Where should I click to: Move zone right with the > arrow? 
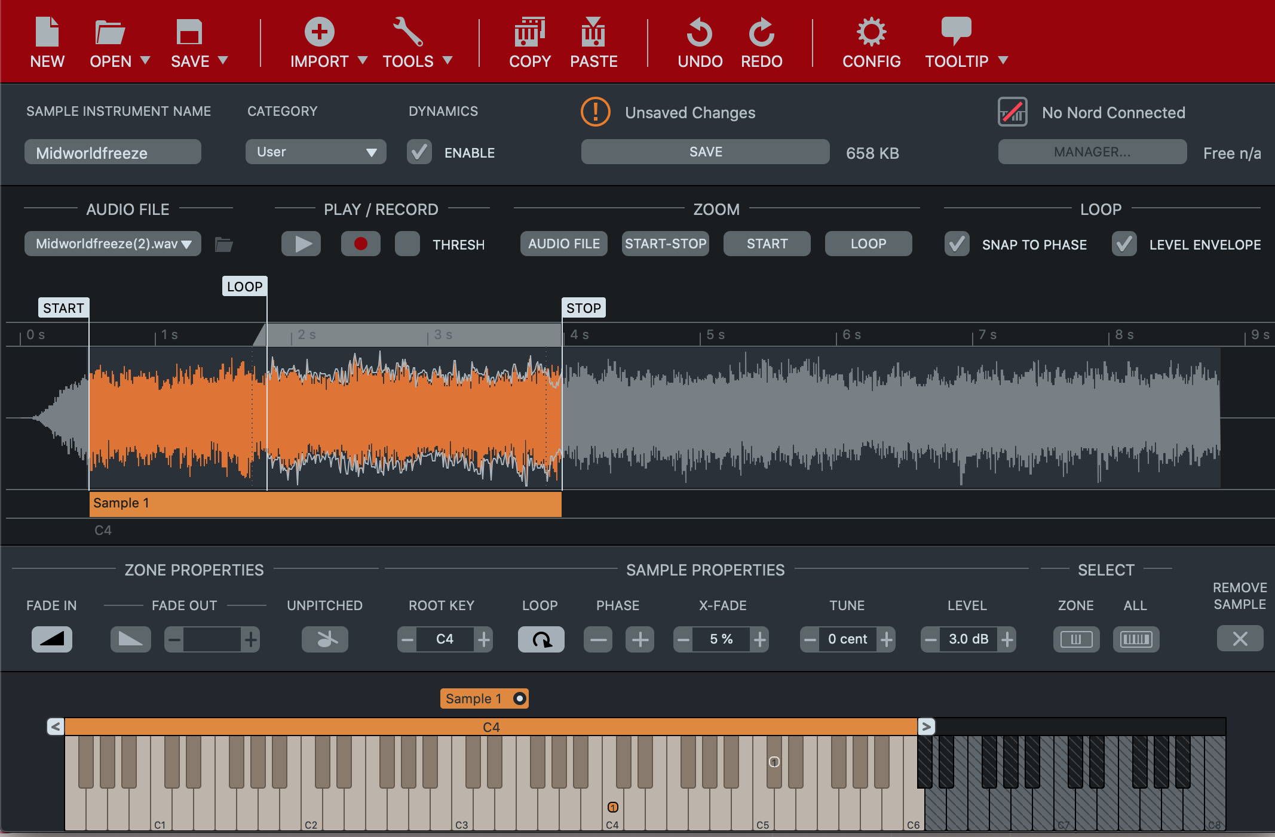(927, 727)
